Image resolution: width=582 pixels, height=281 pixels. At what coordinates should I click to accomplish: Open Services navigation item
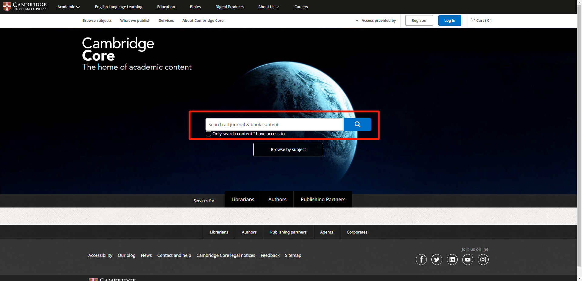166,20
